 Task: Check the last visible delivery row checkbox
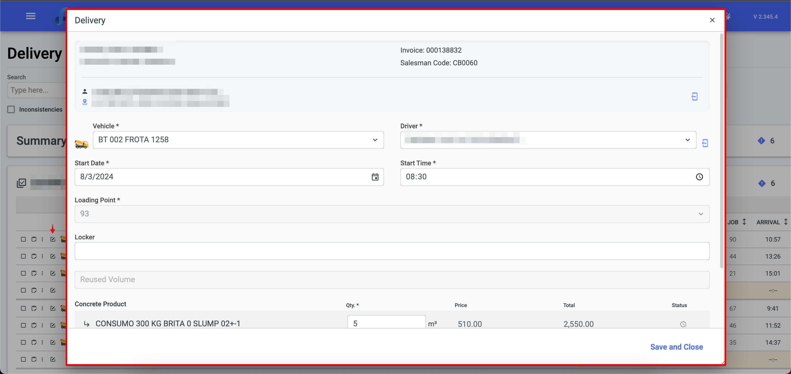click(23, 359)
